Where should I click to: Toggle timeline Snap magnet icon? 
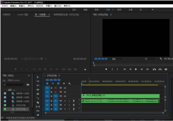[53, 84]
